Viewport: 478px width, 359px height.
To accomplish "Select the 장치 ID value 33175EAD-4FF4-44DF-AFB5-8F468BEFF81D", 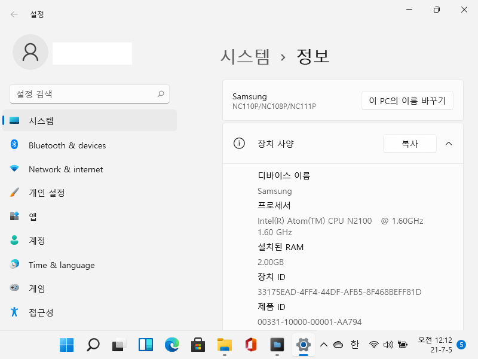I will 339,292.
